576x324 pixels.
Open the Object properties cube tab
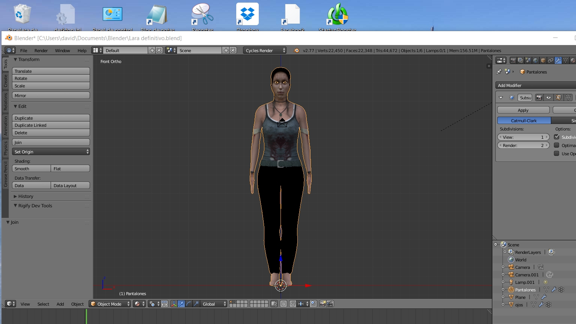coord(543,60)
